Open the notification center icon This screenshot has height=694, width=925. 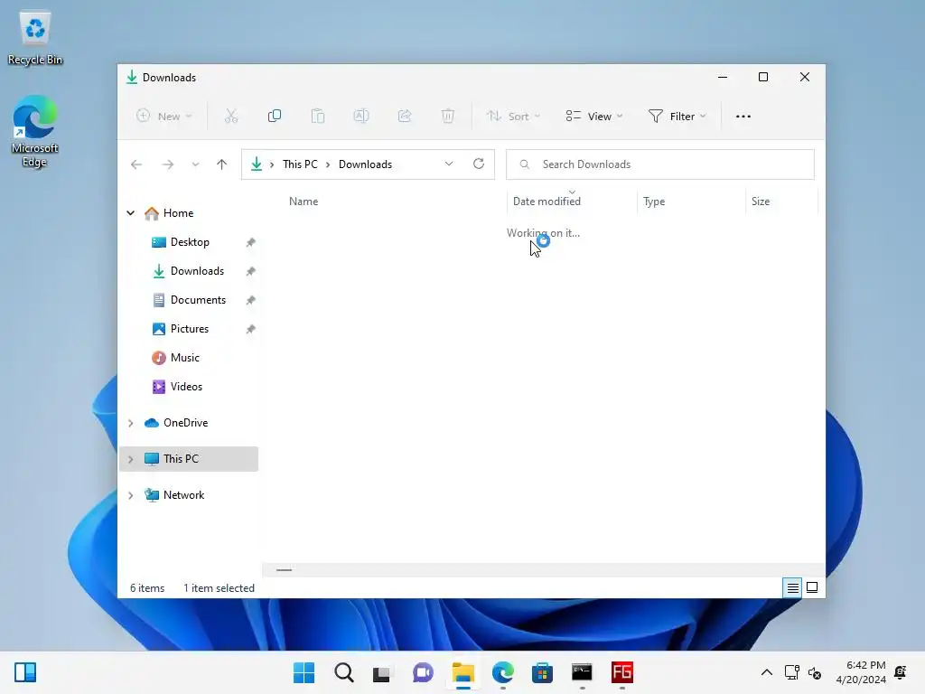901,672
